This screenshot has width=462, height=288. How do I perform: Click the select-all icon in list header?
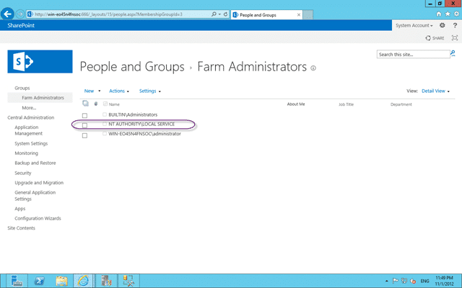point(85,104)
